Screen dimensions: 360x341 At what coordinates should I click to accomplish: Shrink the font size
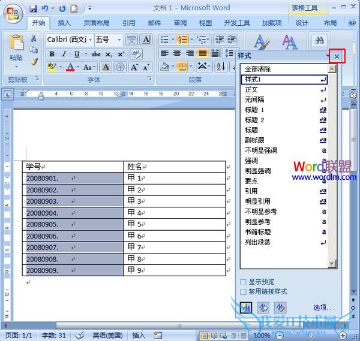[146, 67]
